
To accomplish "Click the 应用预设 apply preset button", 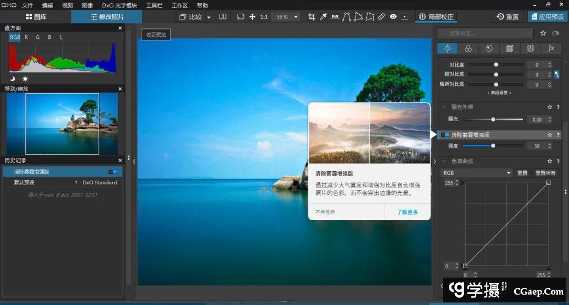I will click(547, 17).
